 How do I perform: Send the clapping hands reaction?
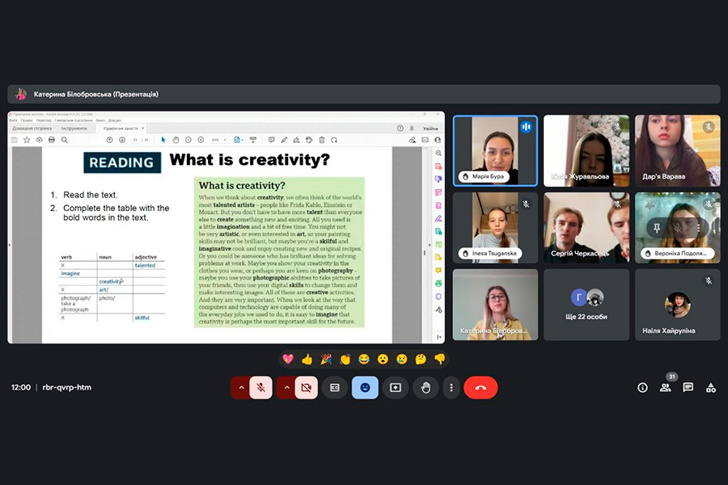click(x=345, y=359)
